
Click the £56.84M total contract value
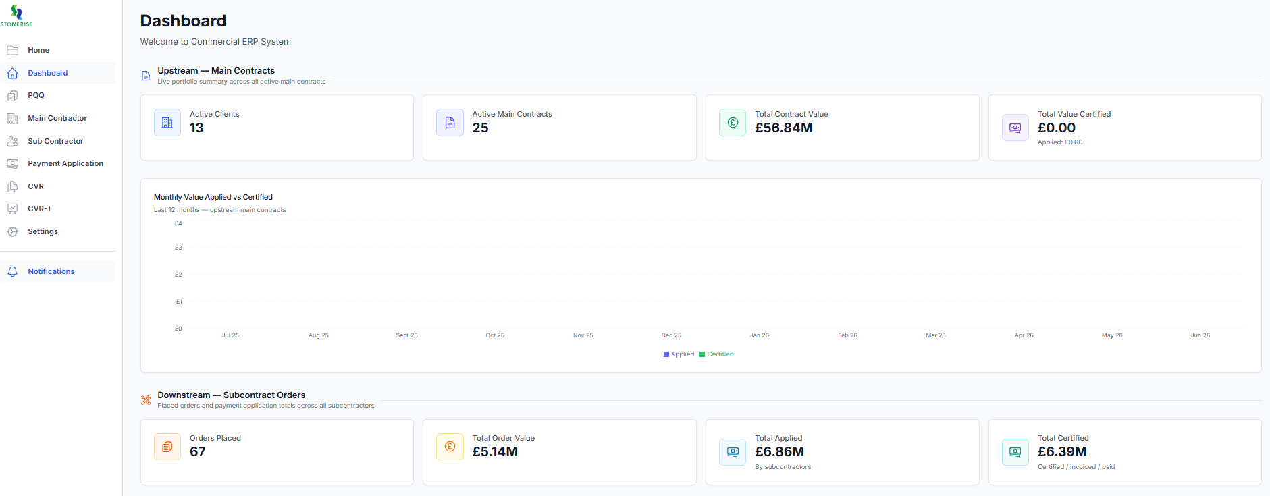pos(784,128)
